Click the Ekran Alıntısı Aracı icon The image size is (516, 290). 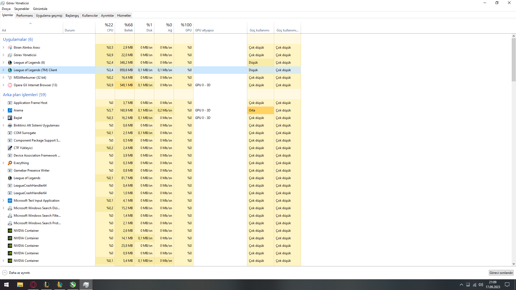tap(10, 48)
